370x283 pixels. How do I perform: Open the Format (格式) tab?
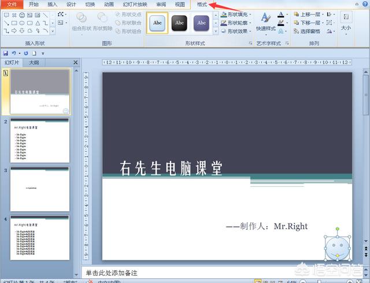(202, 5)
